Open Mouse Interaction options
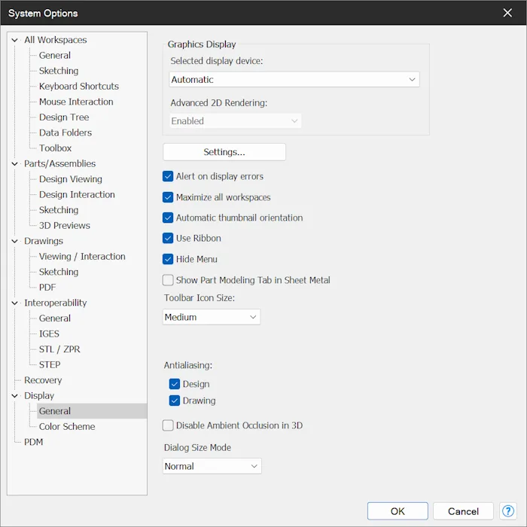Viewport: 527px width, 527px height. click(76, 102)
